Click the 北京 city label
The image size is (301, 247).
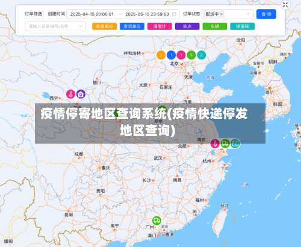click(x=174, y=64)
